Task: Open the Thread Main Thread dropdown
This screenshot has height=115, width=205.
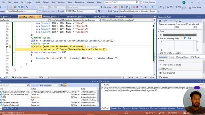Action: 81,11
